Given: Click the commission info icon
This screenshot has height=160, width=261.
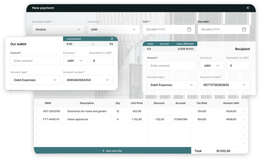Looking at the screenshot, I should [x=112, y=39].
